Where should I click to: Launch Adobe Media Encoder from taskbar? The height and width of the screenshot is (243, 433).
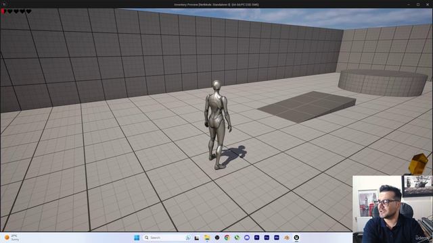pos(277,238)
